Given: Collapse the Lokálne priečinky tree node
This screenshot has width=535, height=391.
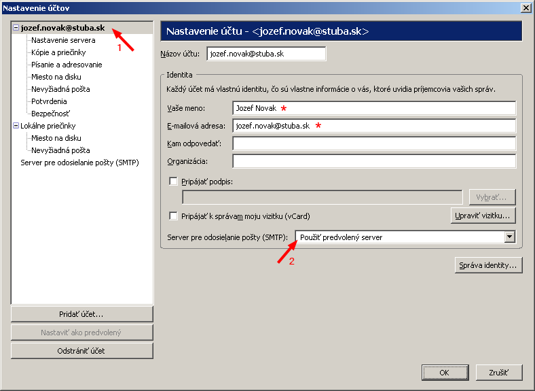Looking at the screenshot, I should click(16, 126).
